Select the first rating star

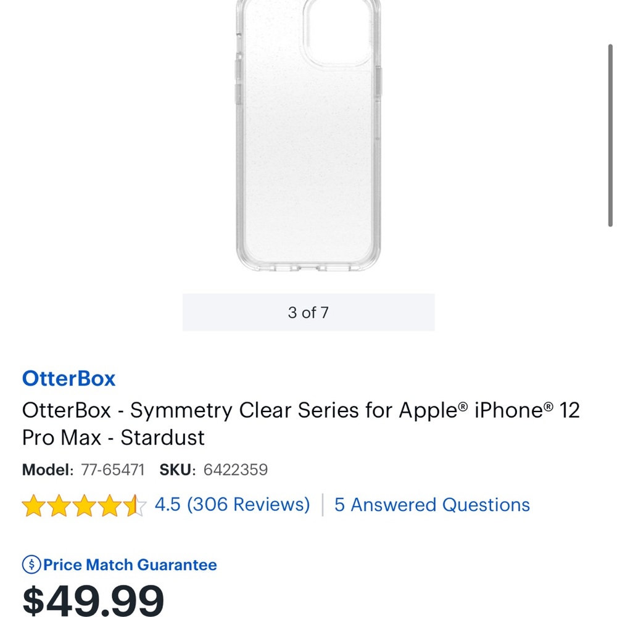click(x=35, y=505)
